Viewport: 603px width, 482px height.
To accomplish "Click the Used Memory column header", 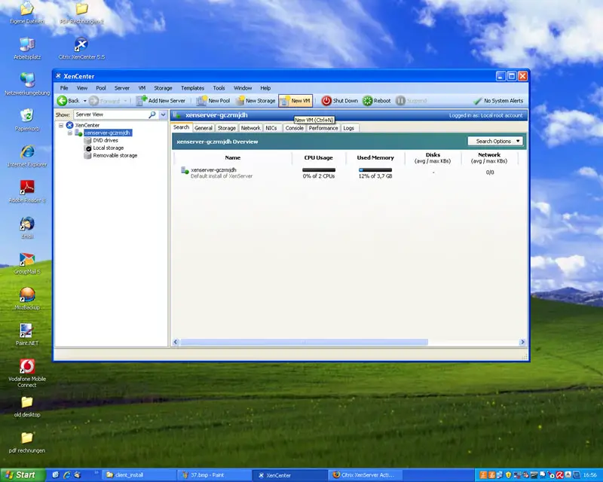I will (x=375, y=157).
